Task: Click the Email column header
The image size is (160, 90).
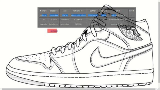Action: coord(118,11)
